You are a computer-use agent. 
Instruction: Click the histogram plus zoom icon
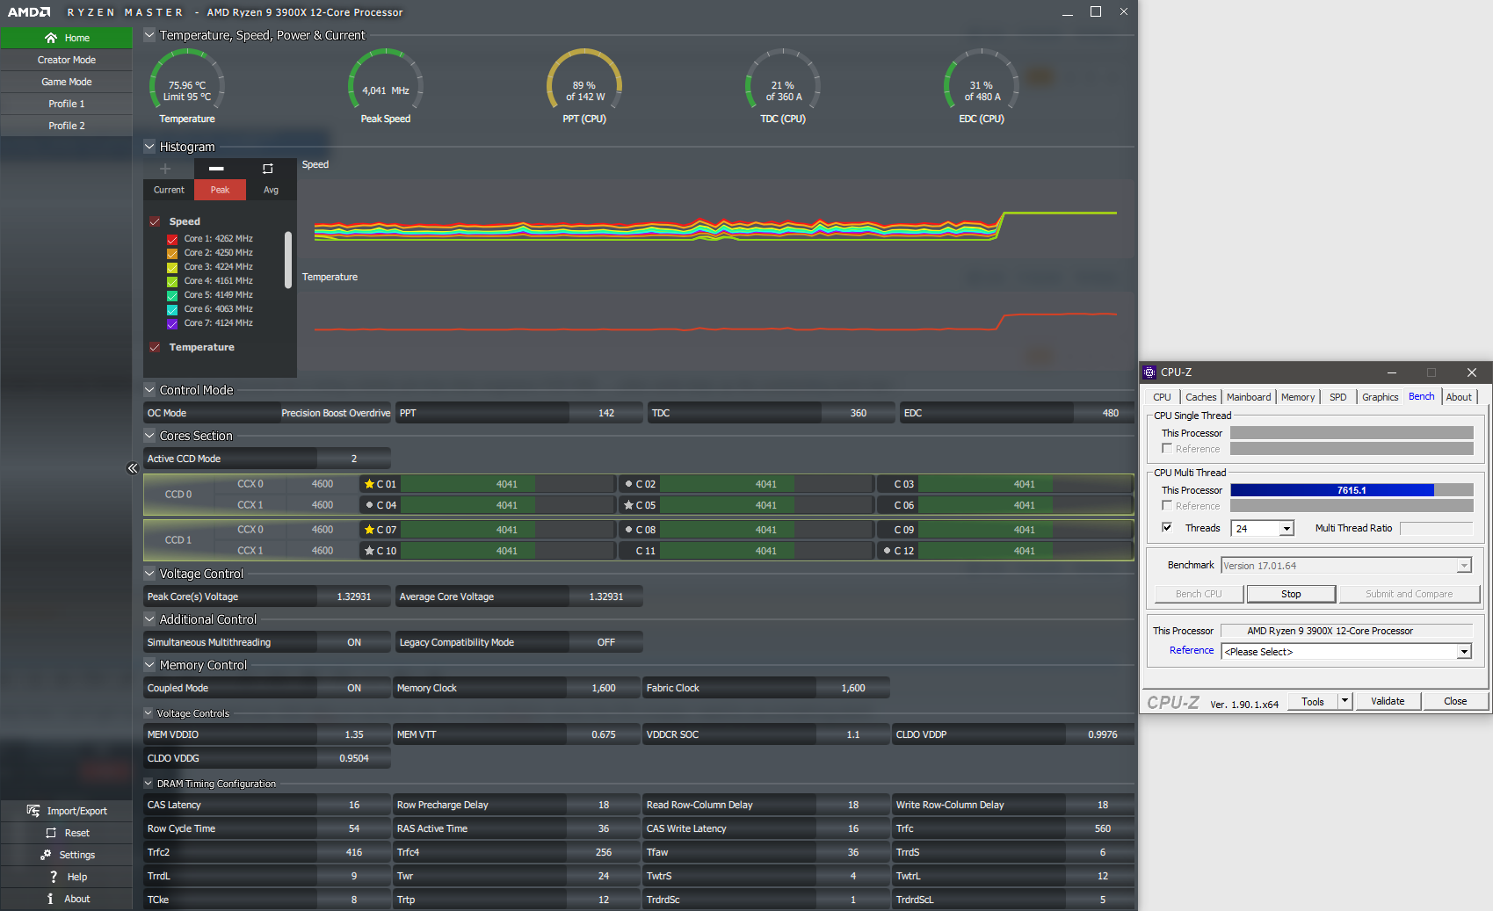click(x=165, y=169)
